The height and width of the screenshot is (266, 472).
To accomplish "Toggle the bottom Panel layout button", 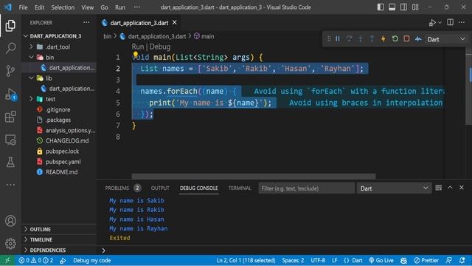I will tap(392, 7).
